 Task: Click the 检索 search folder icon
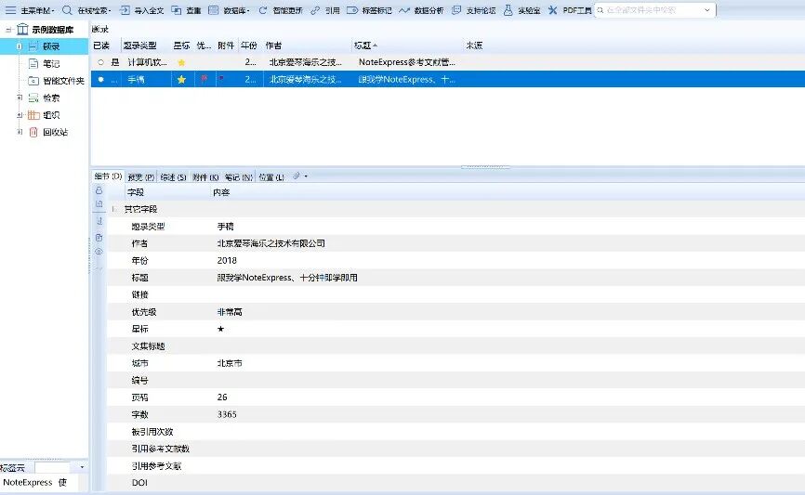(x=33, y=98)
